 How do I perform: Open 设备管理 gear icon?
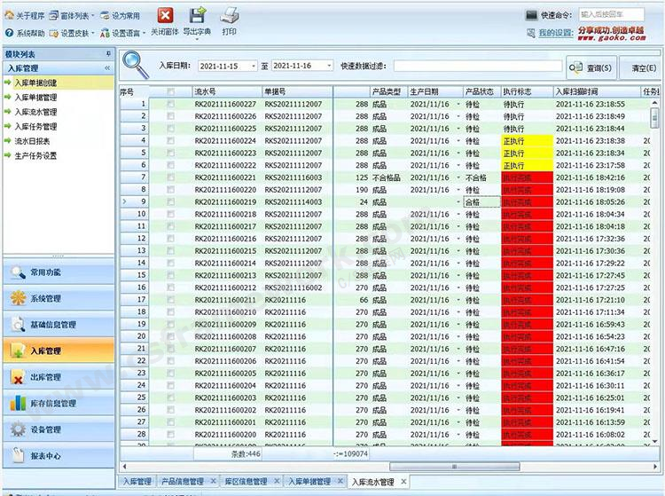coord(18,429)
